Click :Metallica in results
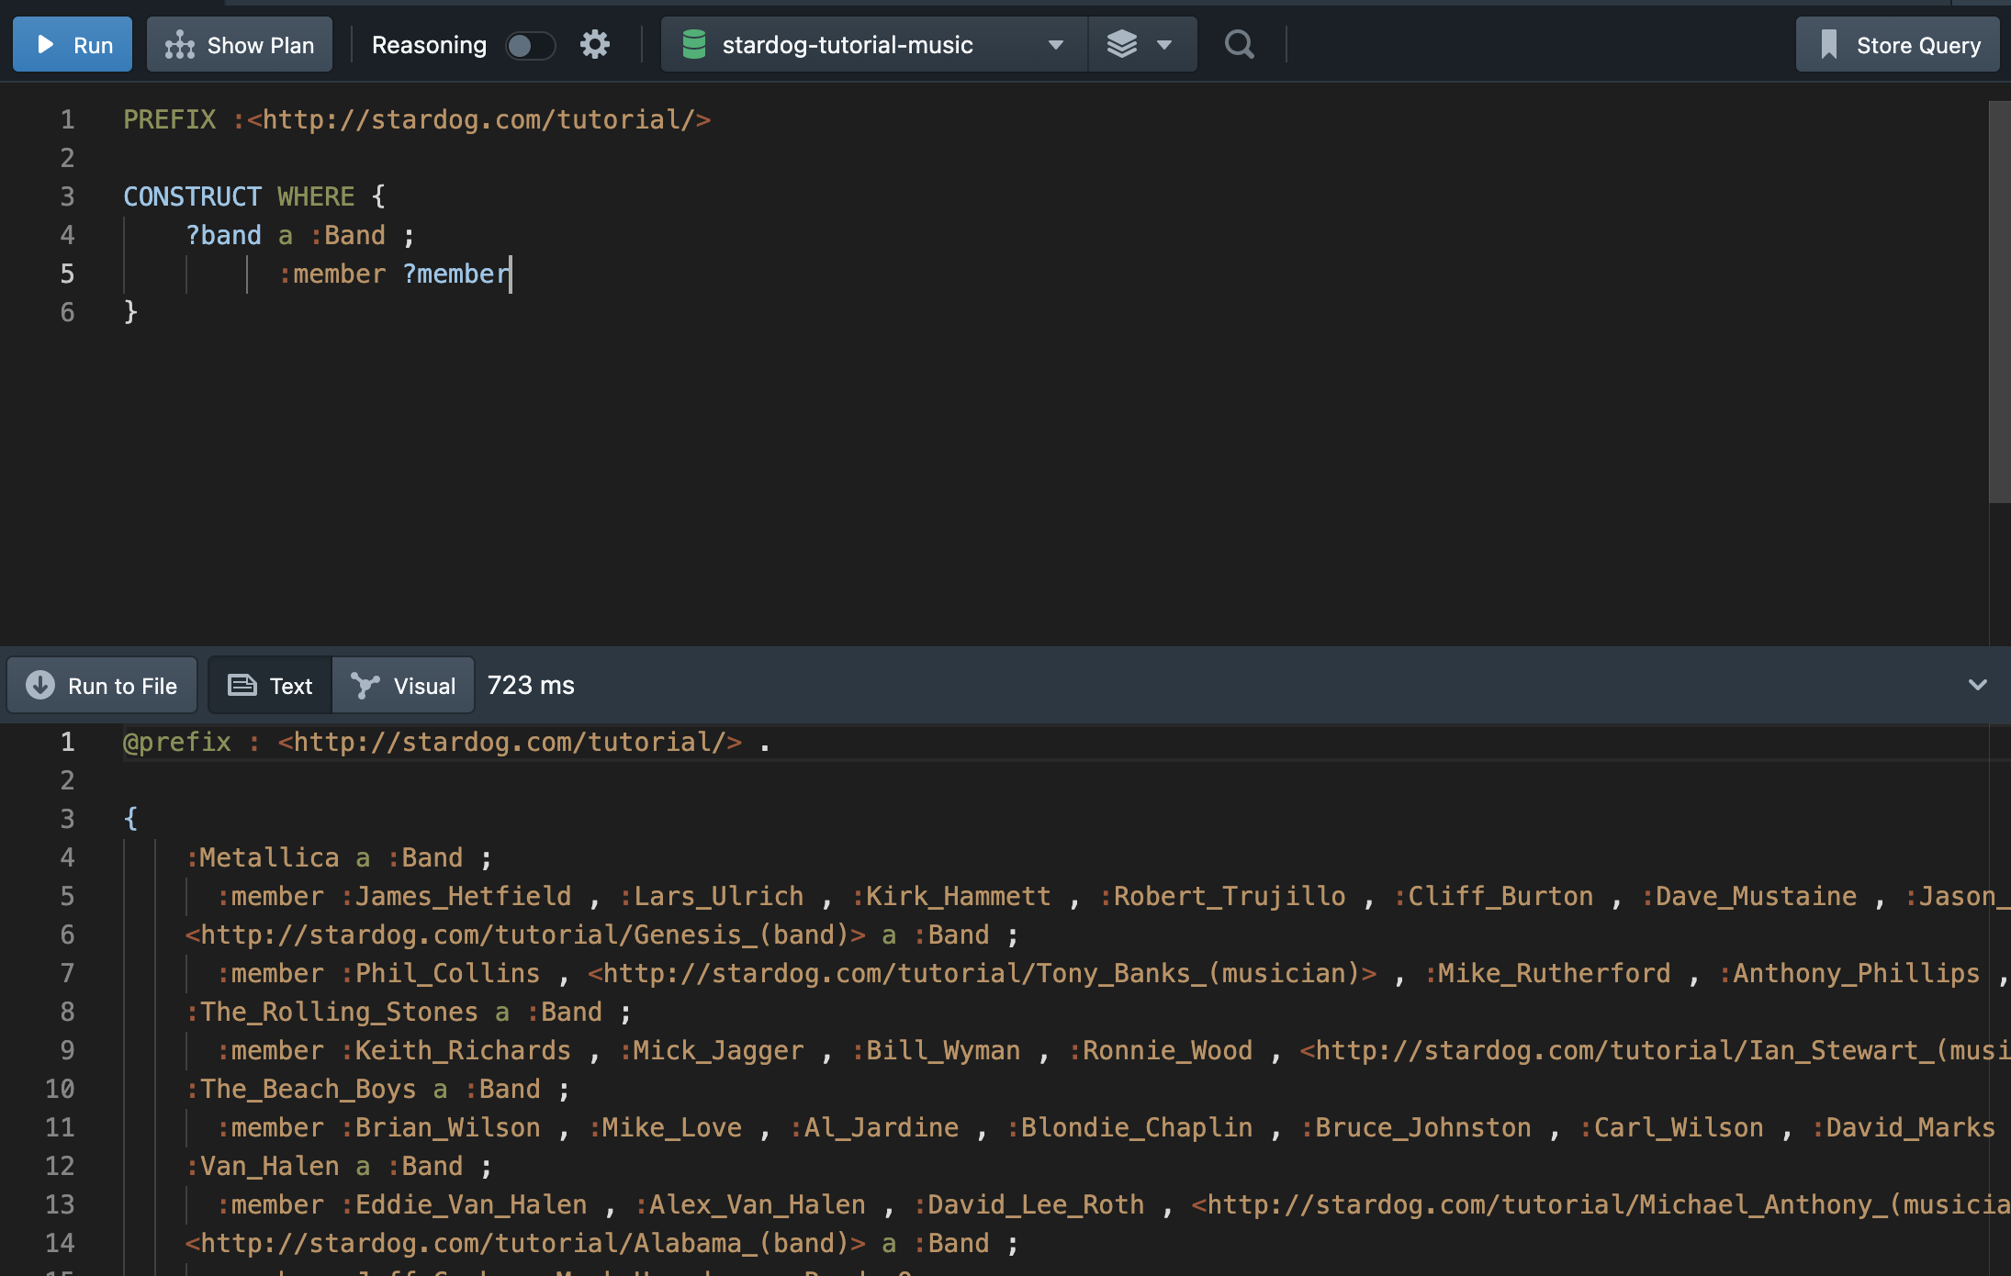The height and width of the screenshot is (1276, 2011). [x=263, y=857]
